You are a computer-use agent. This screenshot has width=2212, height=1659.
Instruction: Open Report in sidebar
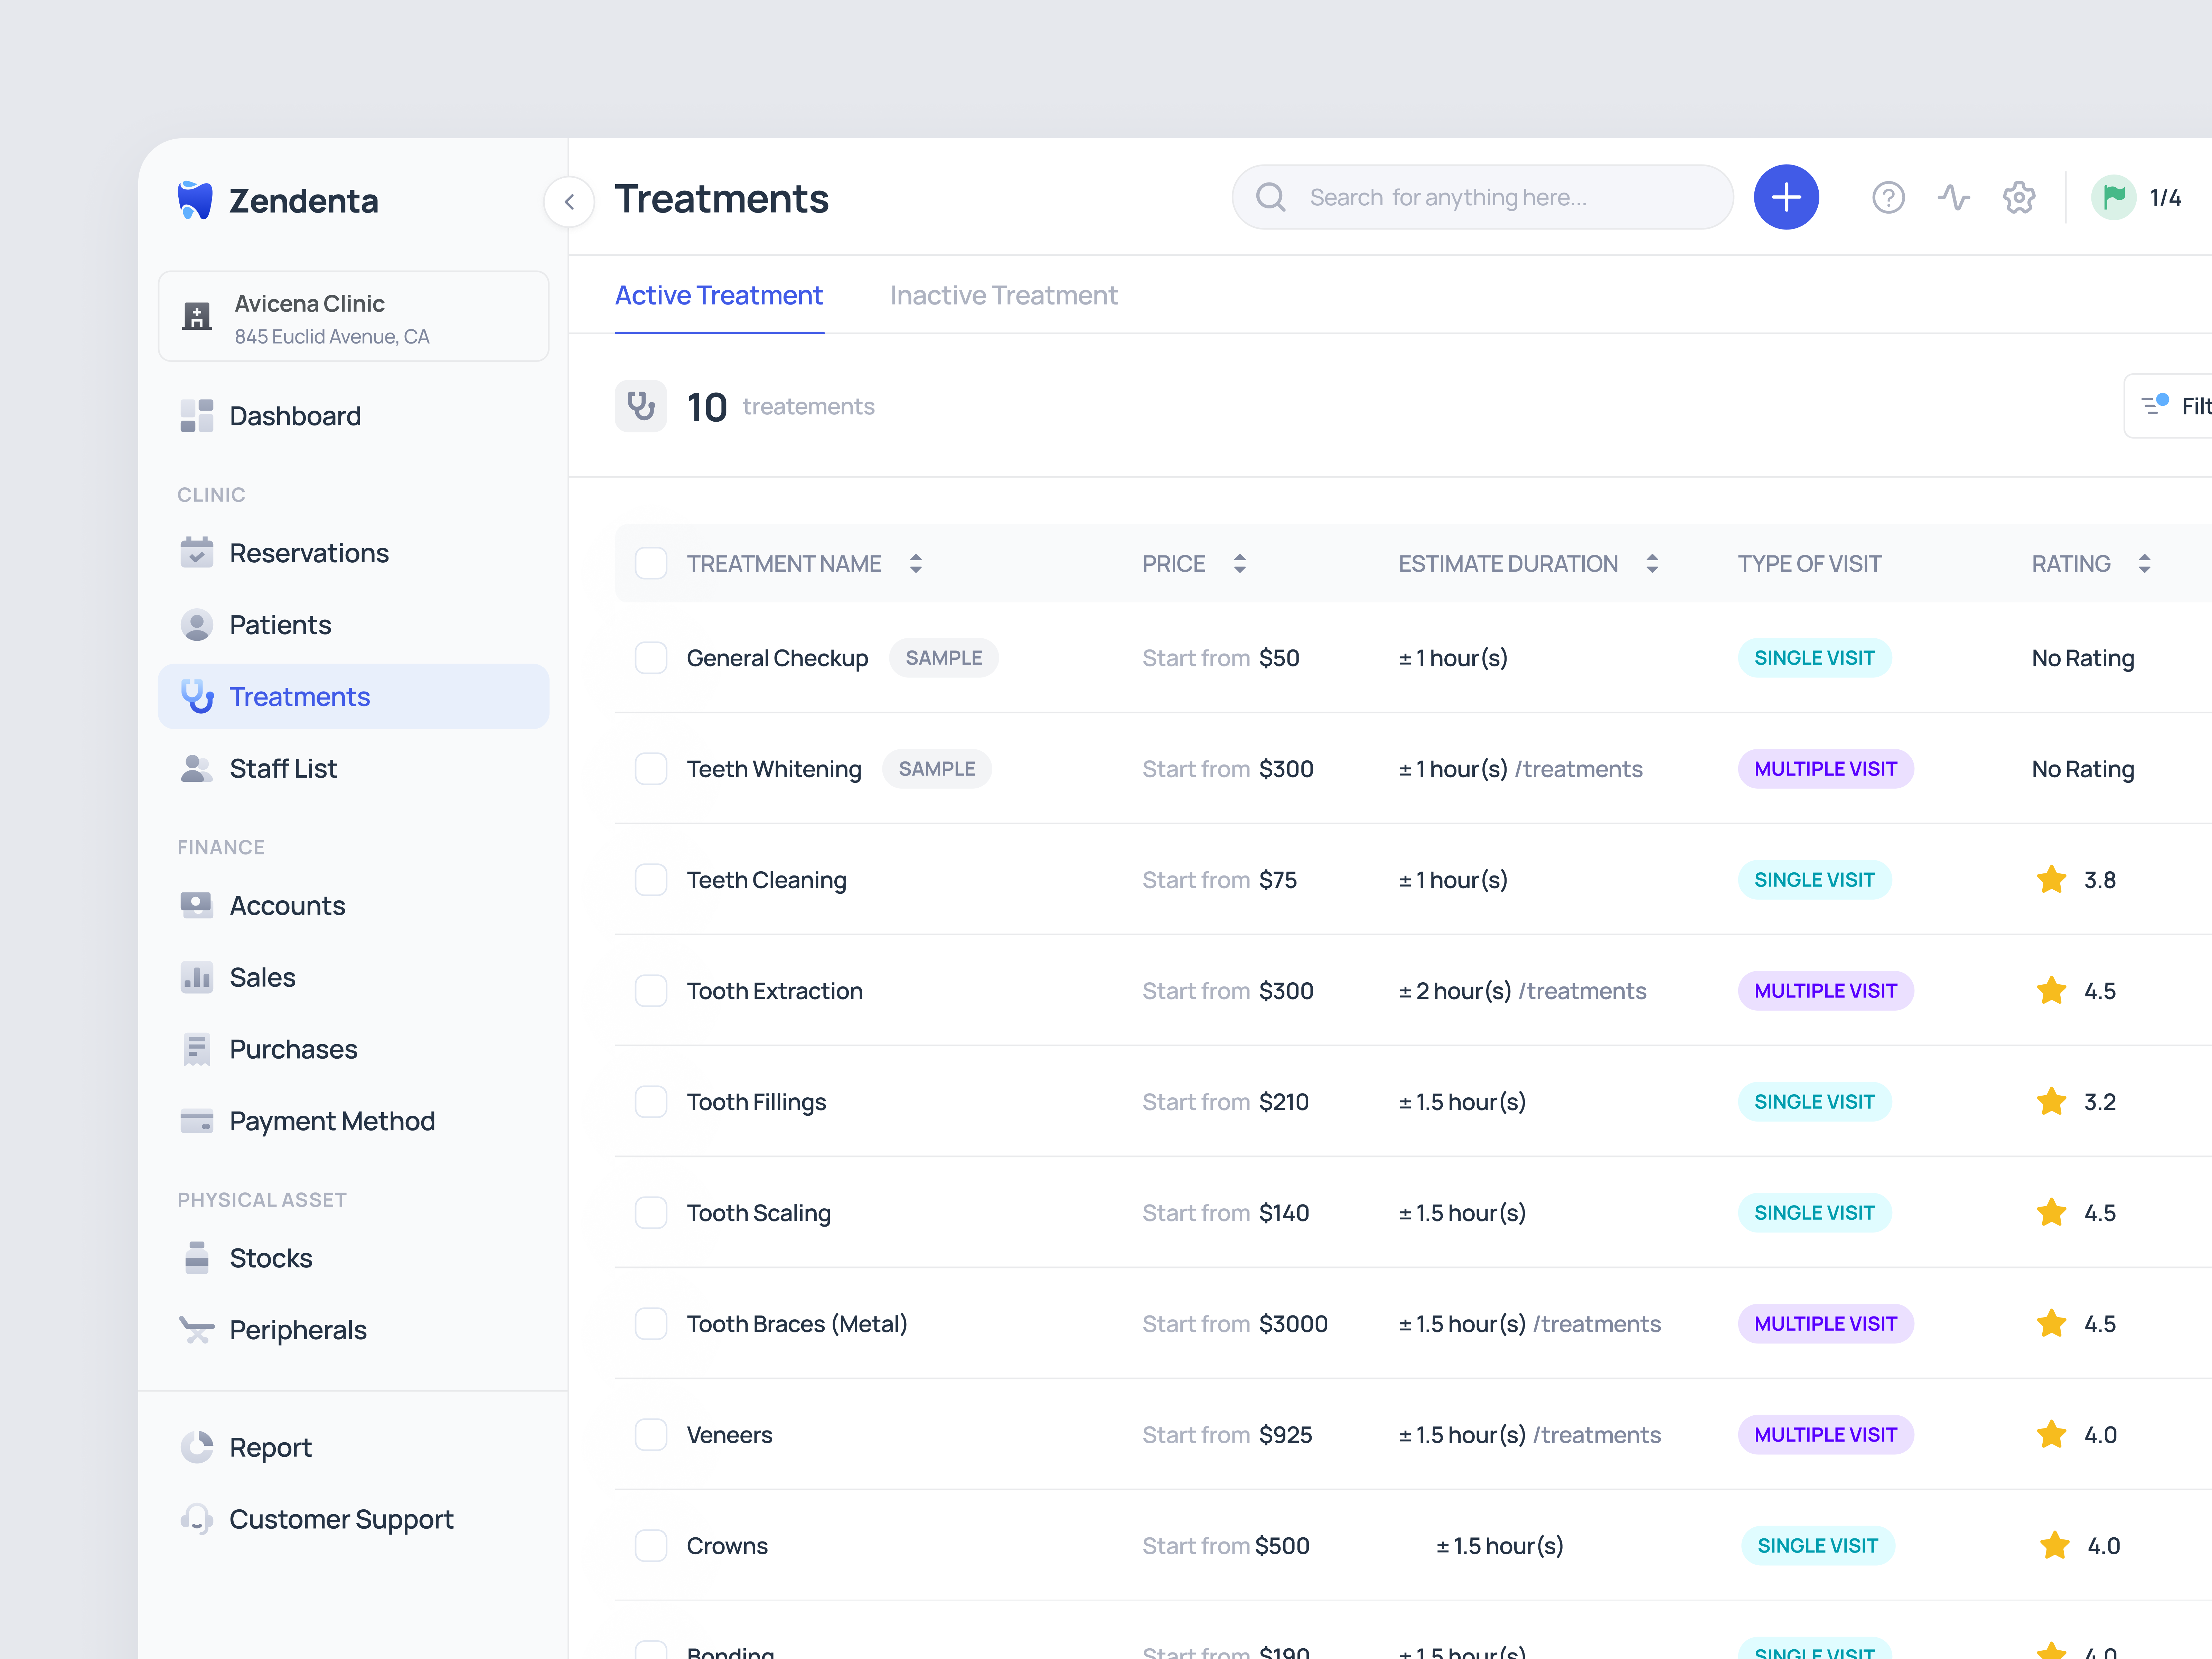click(270, 1447)
